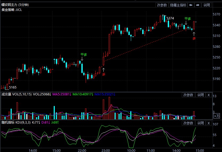
Task: Click the 5374 high price label
Action: (170, 18)
